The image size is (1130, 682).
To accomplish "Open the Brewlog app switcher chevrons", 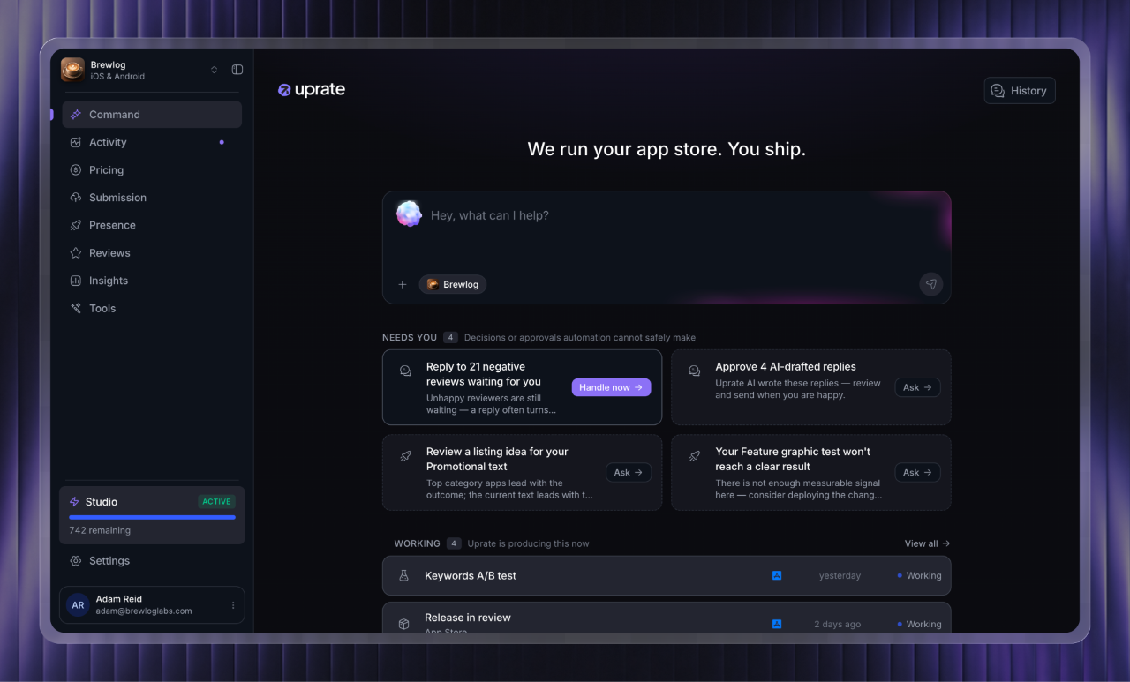I will pos(214,70).
